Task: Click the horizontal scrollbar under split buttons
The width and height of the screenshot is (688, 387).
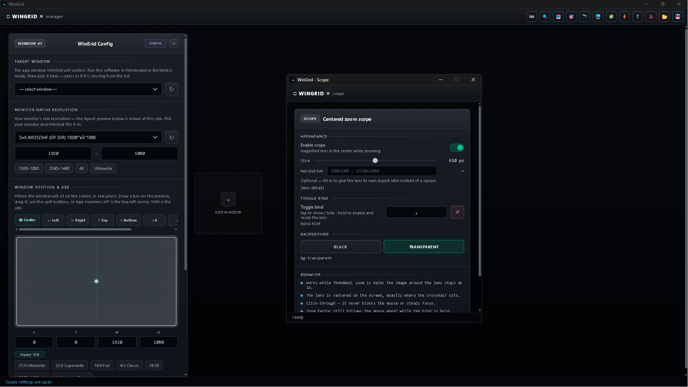Action: 75,229
